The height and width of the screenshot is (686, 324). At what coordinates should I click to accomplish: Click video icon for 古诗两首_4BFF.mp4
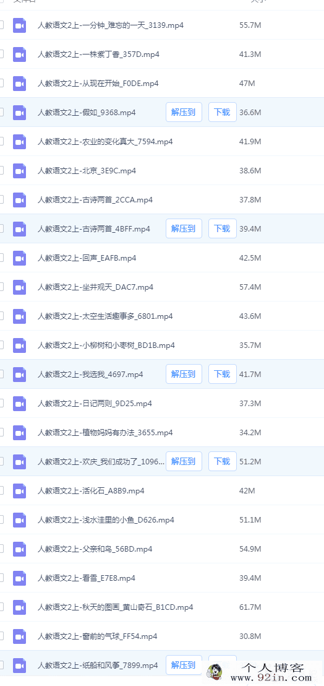pyautogui.click(x=20, y=229)
